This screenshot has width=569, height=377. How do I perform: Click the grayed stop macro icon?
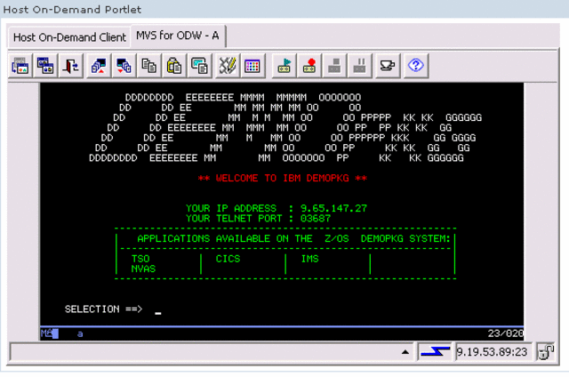click(x=334, y=66)
